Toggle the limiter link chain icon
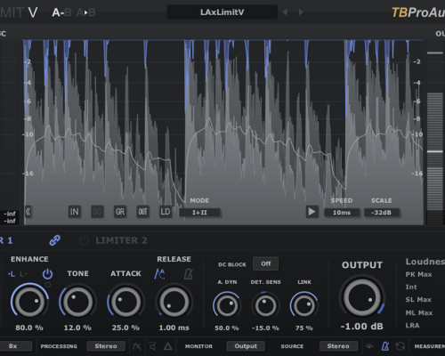This screenshot has width=445, height=356. click(55, 240)
